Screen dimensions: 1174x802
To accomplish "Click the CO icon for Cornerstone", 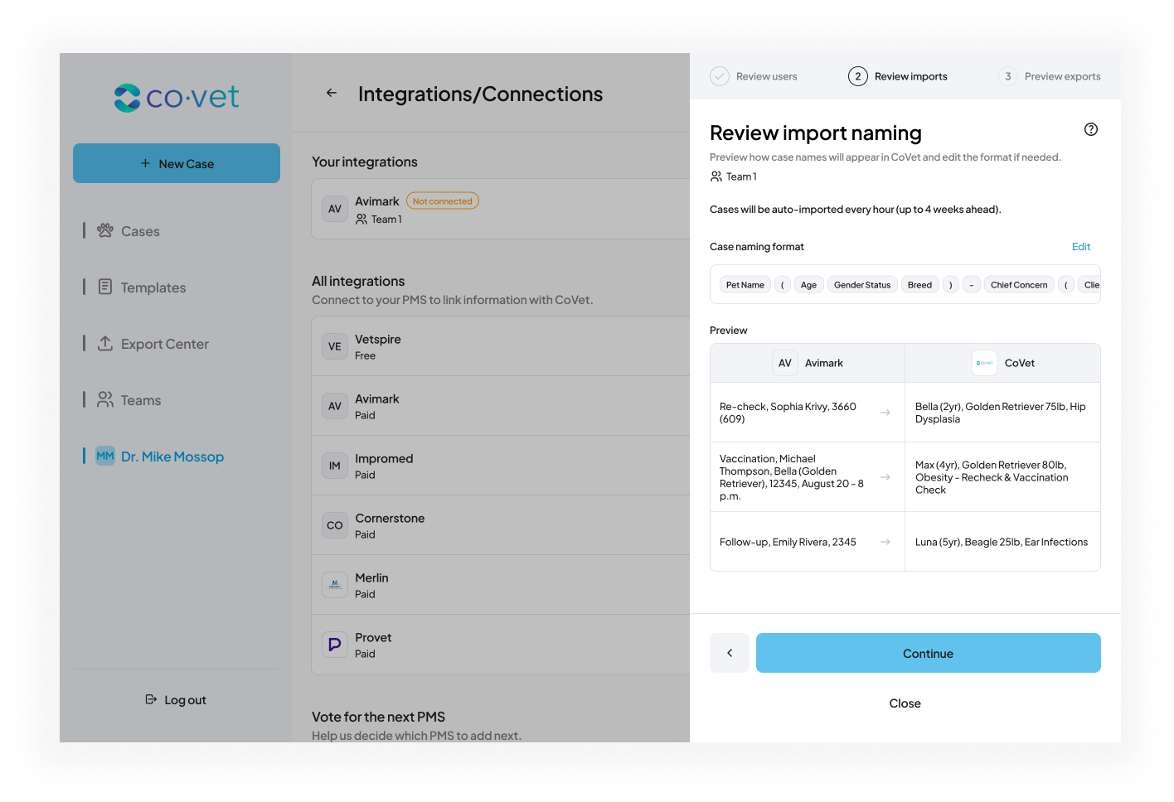I will pos(335,525).
